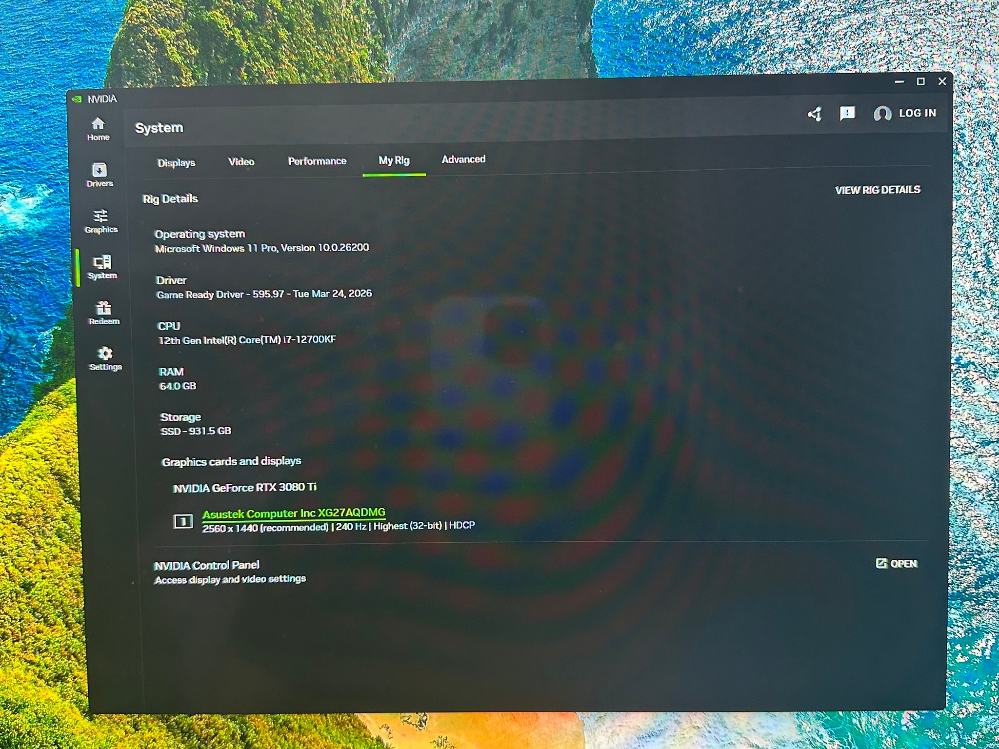Click VIEW RIG DETAILS
Screen dimensions: 999x749
tap(878, 190)
